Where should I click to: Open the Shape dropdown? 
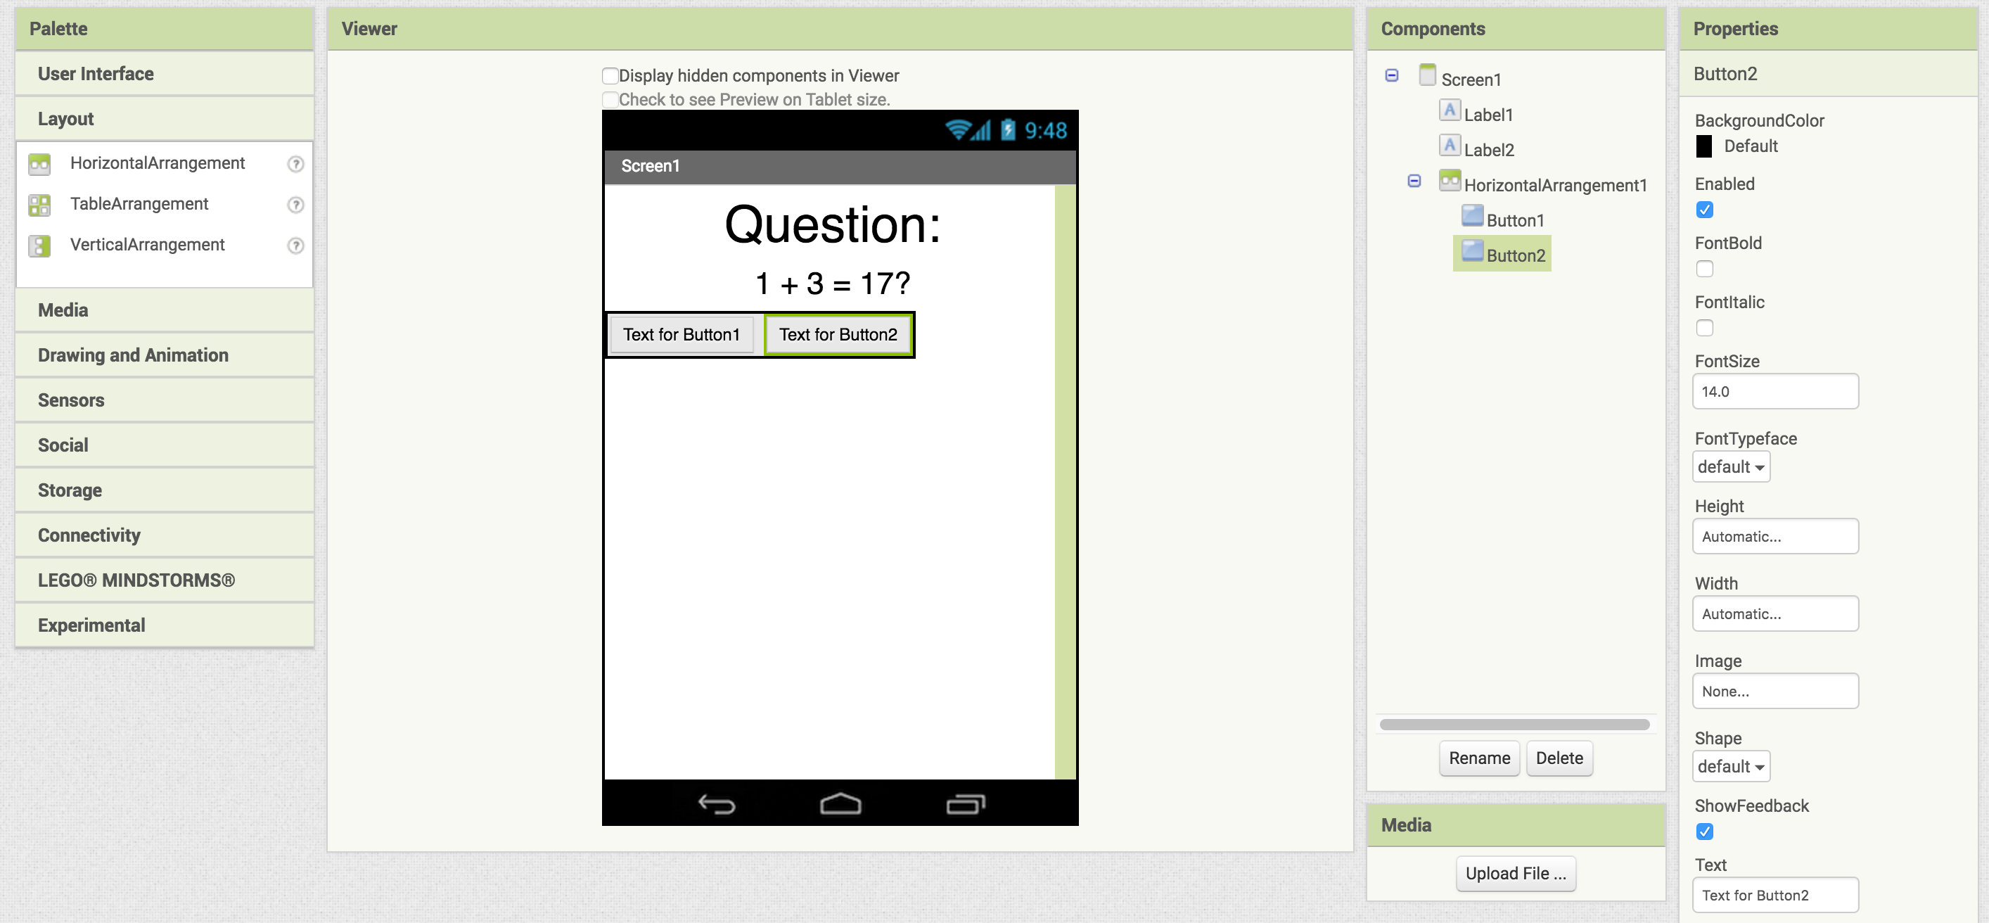[x=1730, y=766]
